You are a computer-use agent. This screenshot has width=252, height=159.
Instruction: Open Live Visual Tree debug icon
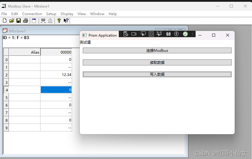[x=126, y=34]
